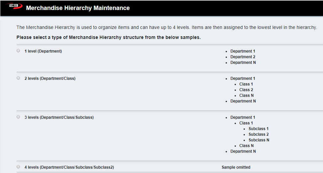Click the "3 levels (Department/Class/Subclass)" label text
Image resolution: width=323 pixels, height=173 pixels.
point(59,117)
